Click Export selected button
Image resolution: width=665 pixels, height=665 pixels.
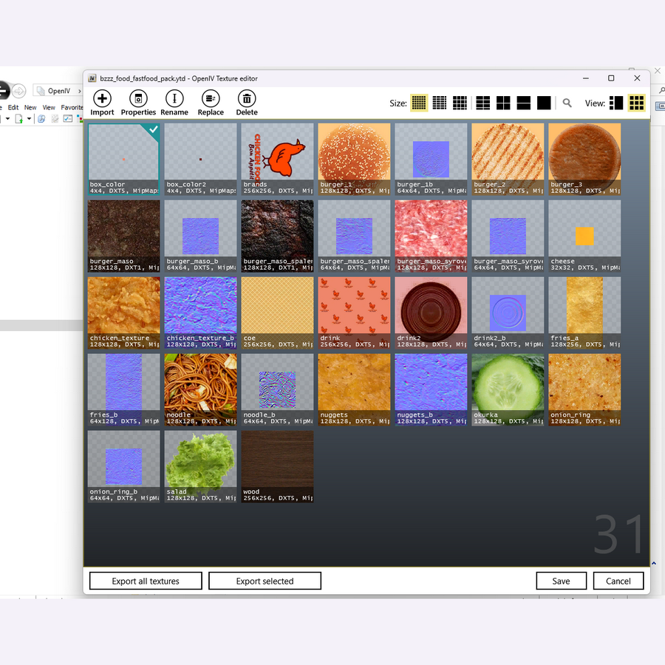coord(265,581)
